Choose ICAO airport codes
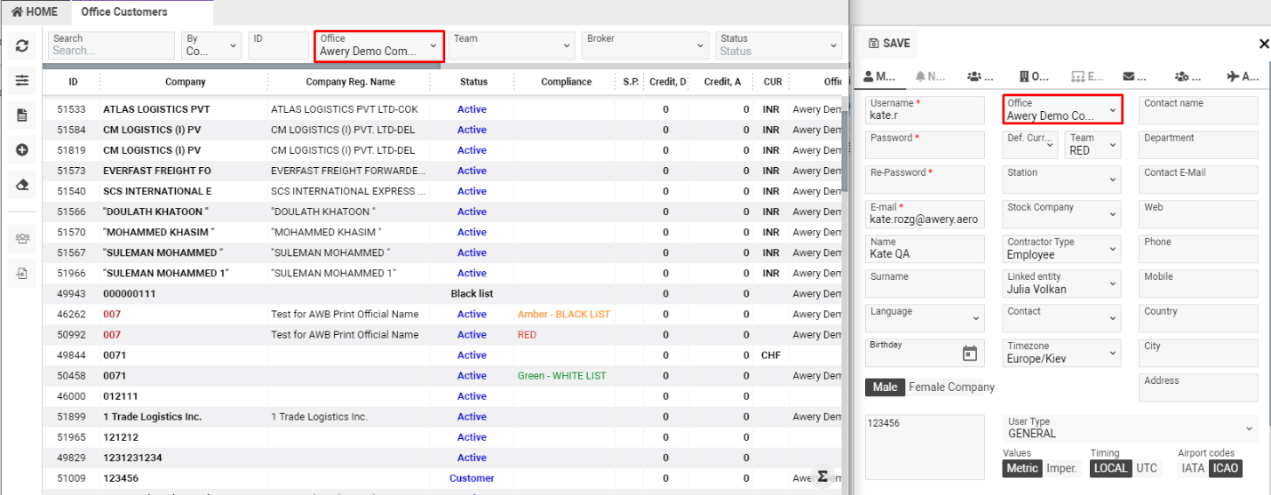 point(1226,468)
